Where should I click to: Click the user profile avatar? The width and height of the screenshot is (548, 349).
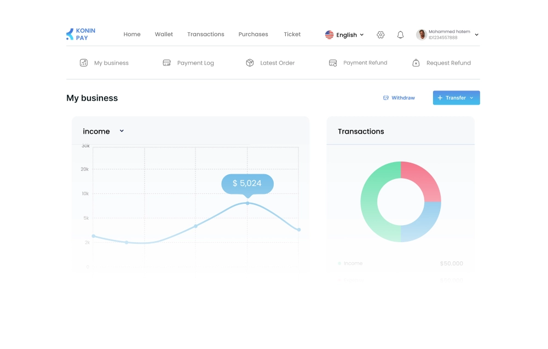click(x=421, y=35)
